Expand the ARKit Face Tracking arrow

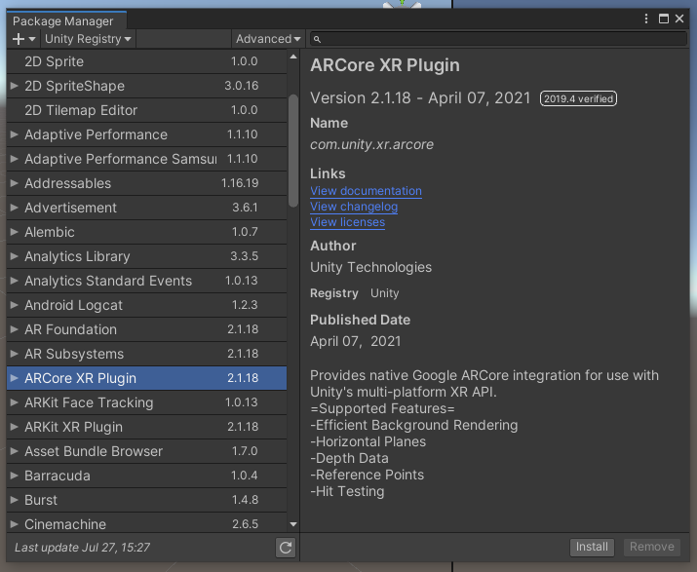[x=15, y=402]
